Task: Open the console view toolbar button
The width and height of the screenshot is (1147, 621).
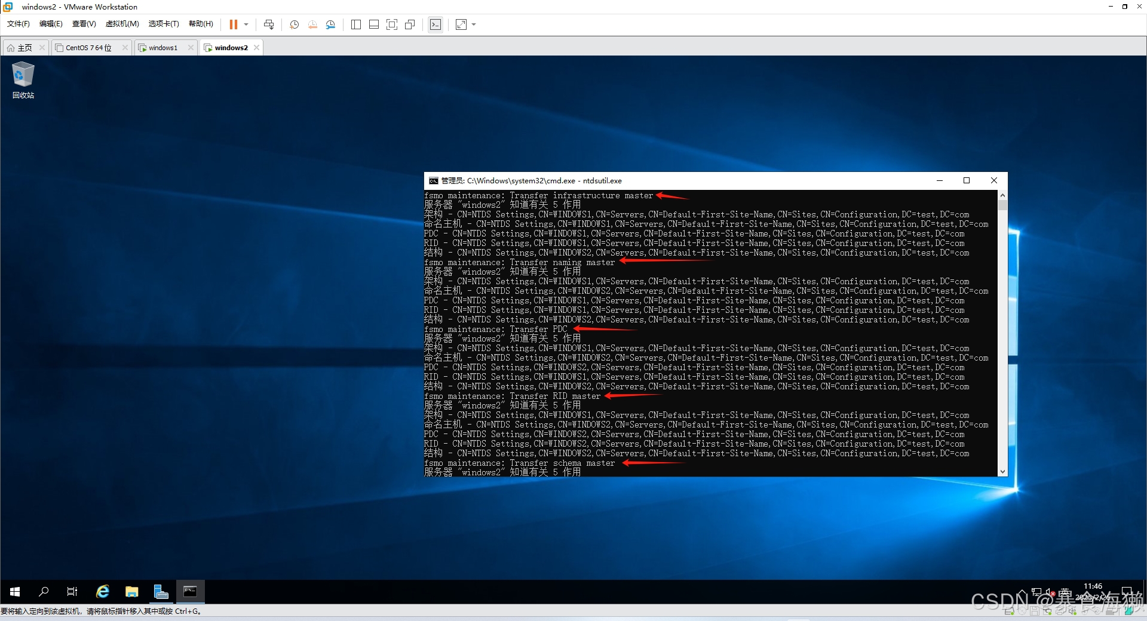Action: click(436, 24)
